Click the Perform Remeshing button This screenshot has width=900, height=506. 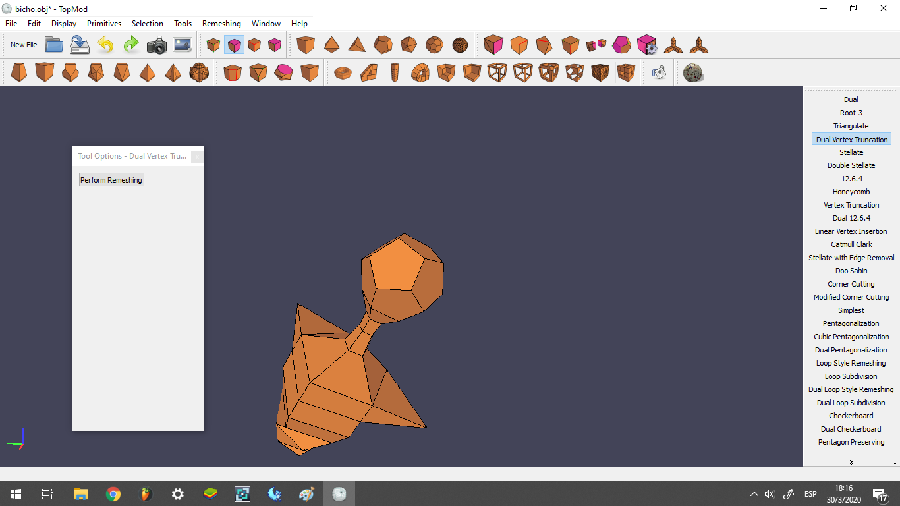coord(111,180)
